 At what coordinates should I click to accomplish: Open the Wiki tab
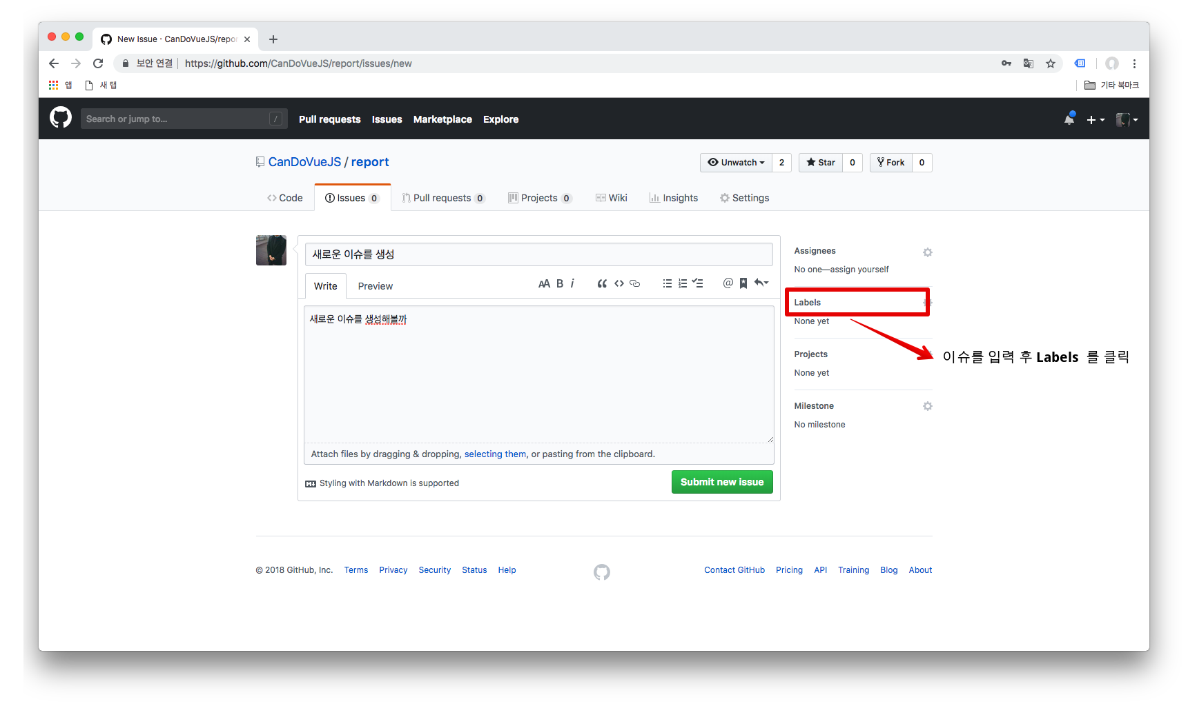tap(612, 198)
